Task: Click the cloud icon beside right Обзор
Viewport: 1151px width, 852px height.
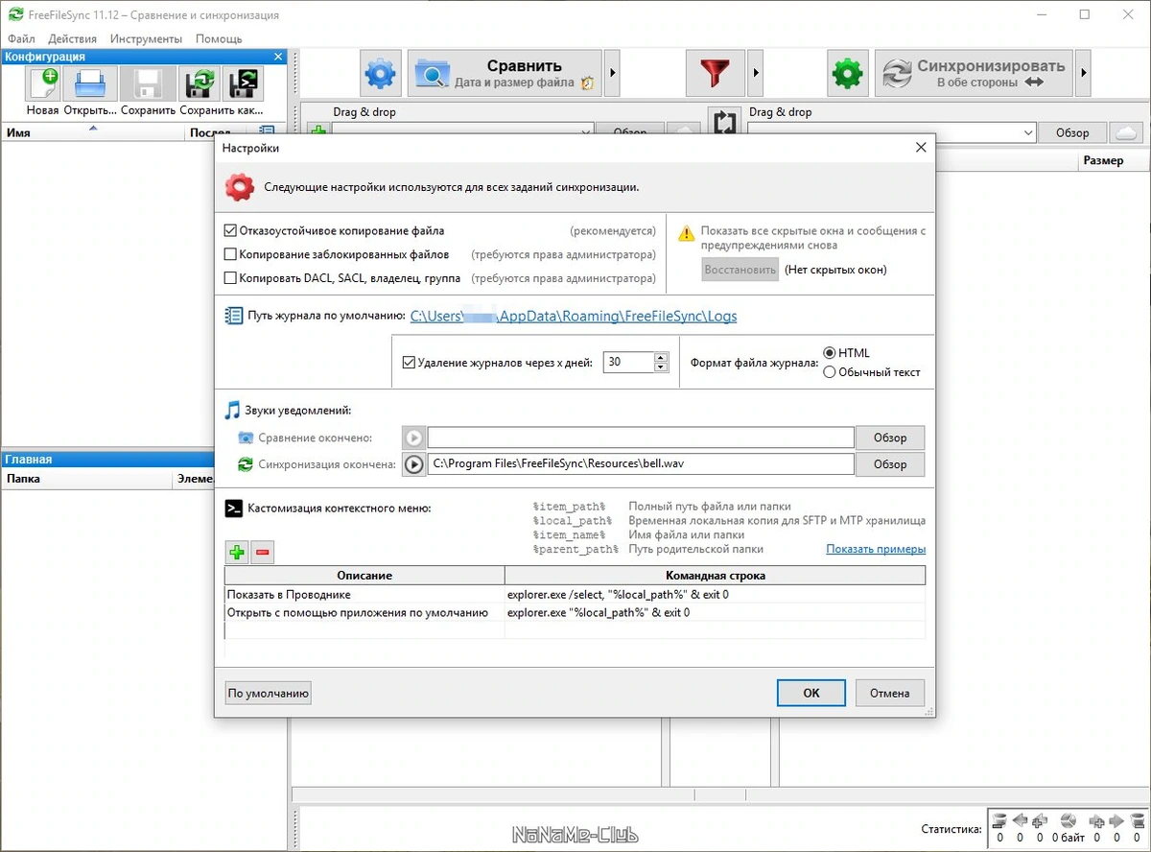Action: [1127, 132]
